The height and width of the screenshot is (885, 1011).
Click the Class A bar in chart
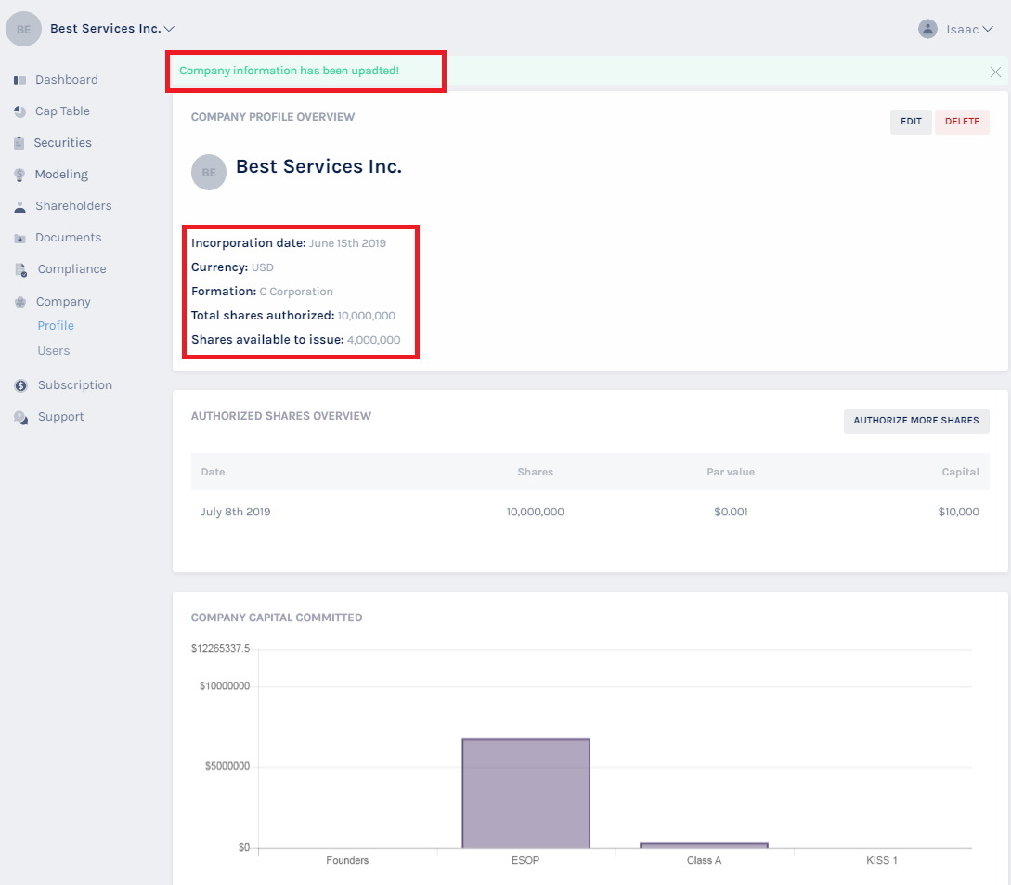pos(704,845)
